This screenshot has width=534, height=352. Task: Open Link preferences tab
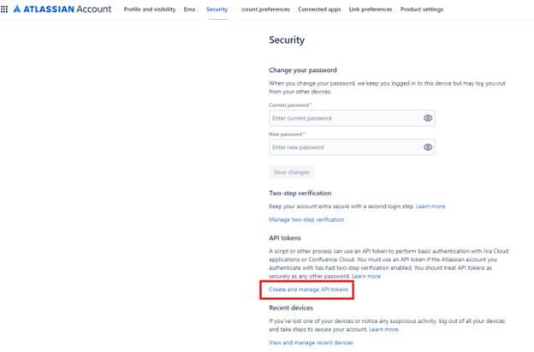click(371, 9)
